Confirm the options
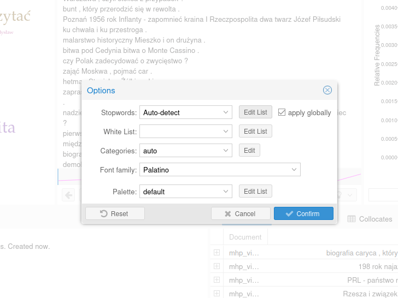Viewport: 398px width, 298px height. tap(303, 213)
